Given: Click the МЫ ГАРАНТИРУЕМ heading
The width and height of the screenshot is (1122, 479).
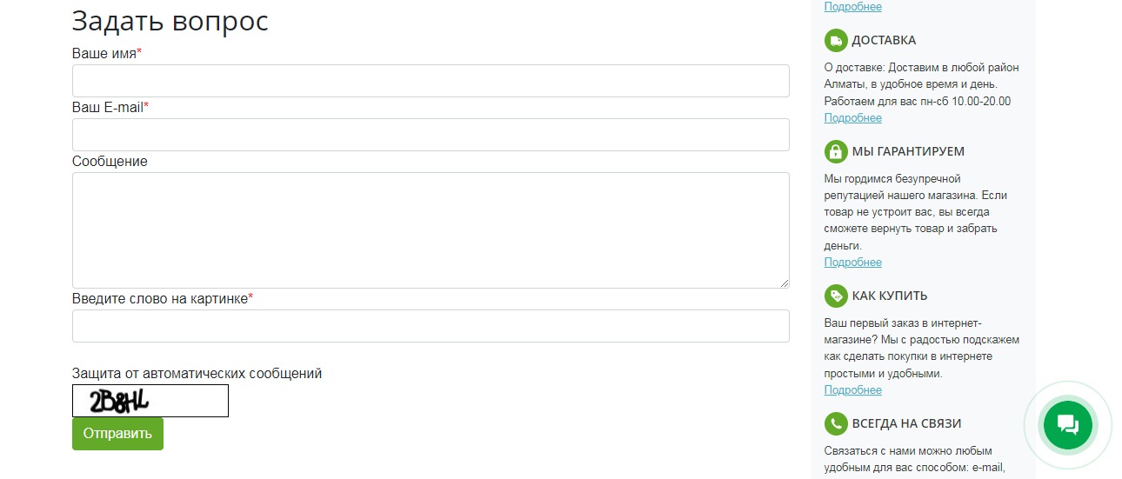Looking at the screenshot, I should 908,151.
